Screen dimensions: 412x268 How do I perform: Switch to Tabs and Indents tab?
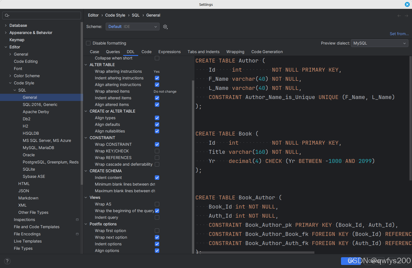[x=203, y=52]
